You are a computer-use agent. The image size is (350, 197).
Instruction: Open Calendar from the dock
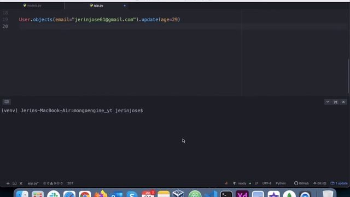(x=148, y=194)
